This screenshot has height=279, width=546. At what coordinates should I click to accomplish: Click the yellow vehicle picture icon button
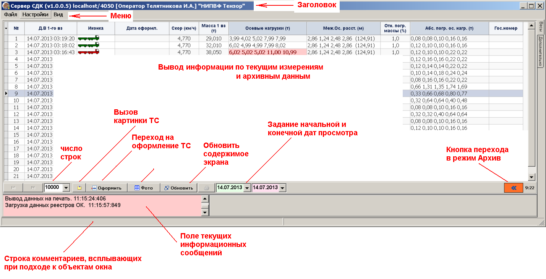click(79, 188)
